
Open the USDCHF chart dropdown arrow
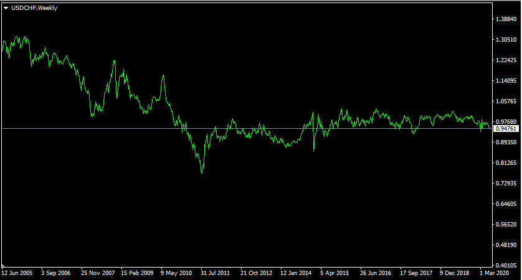(x=6, y=8)
